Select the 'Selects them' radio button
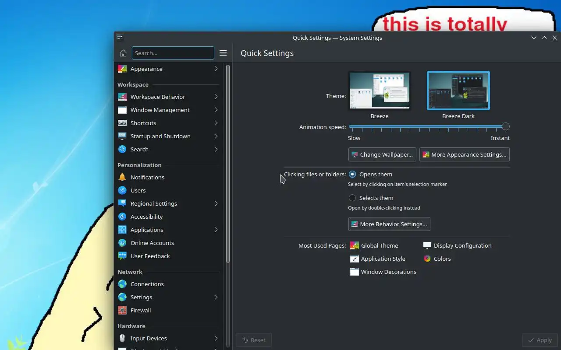The image size is (561, 350). click(x=352, y=198)
